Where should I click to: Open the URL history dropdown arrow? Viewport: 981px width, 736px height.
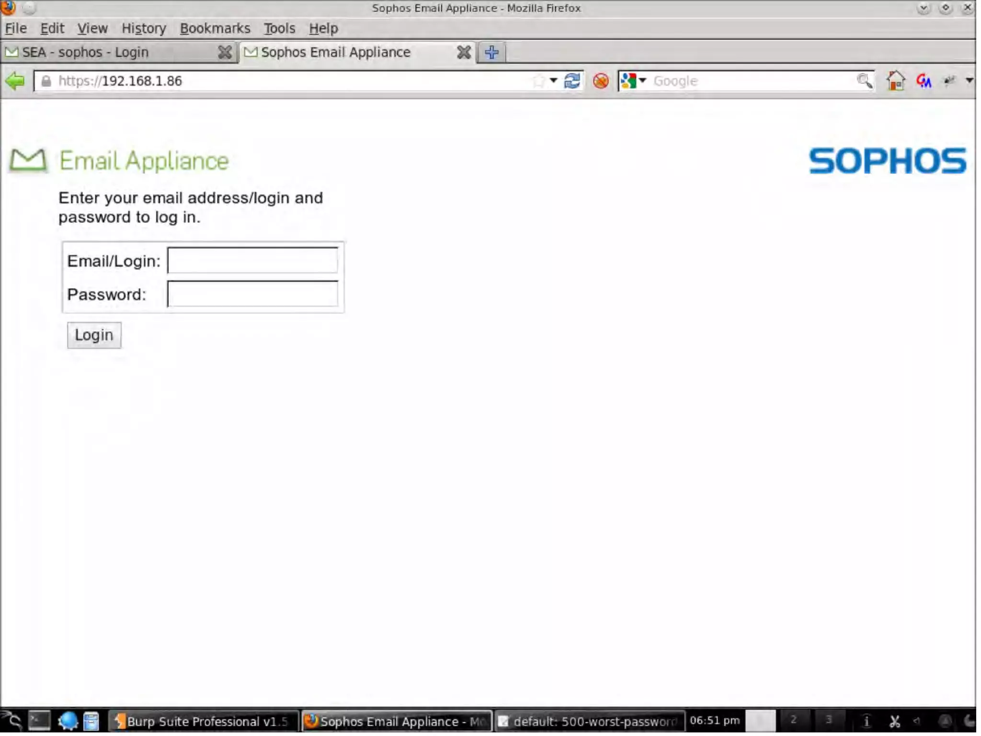pyautogui.click(x=554, y=80)
